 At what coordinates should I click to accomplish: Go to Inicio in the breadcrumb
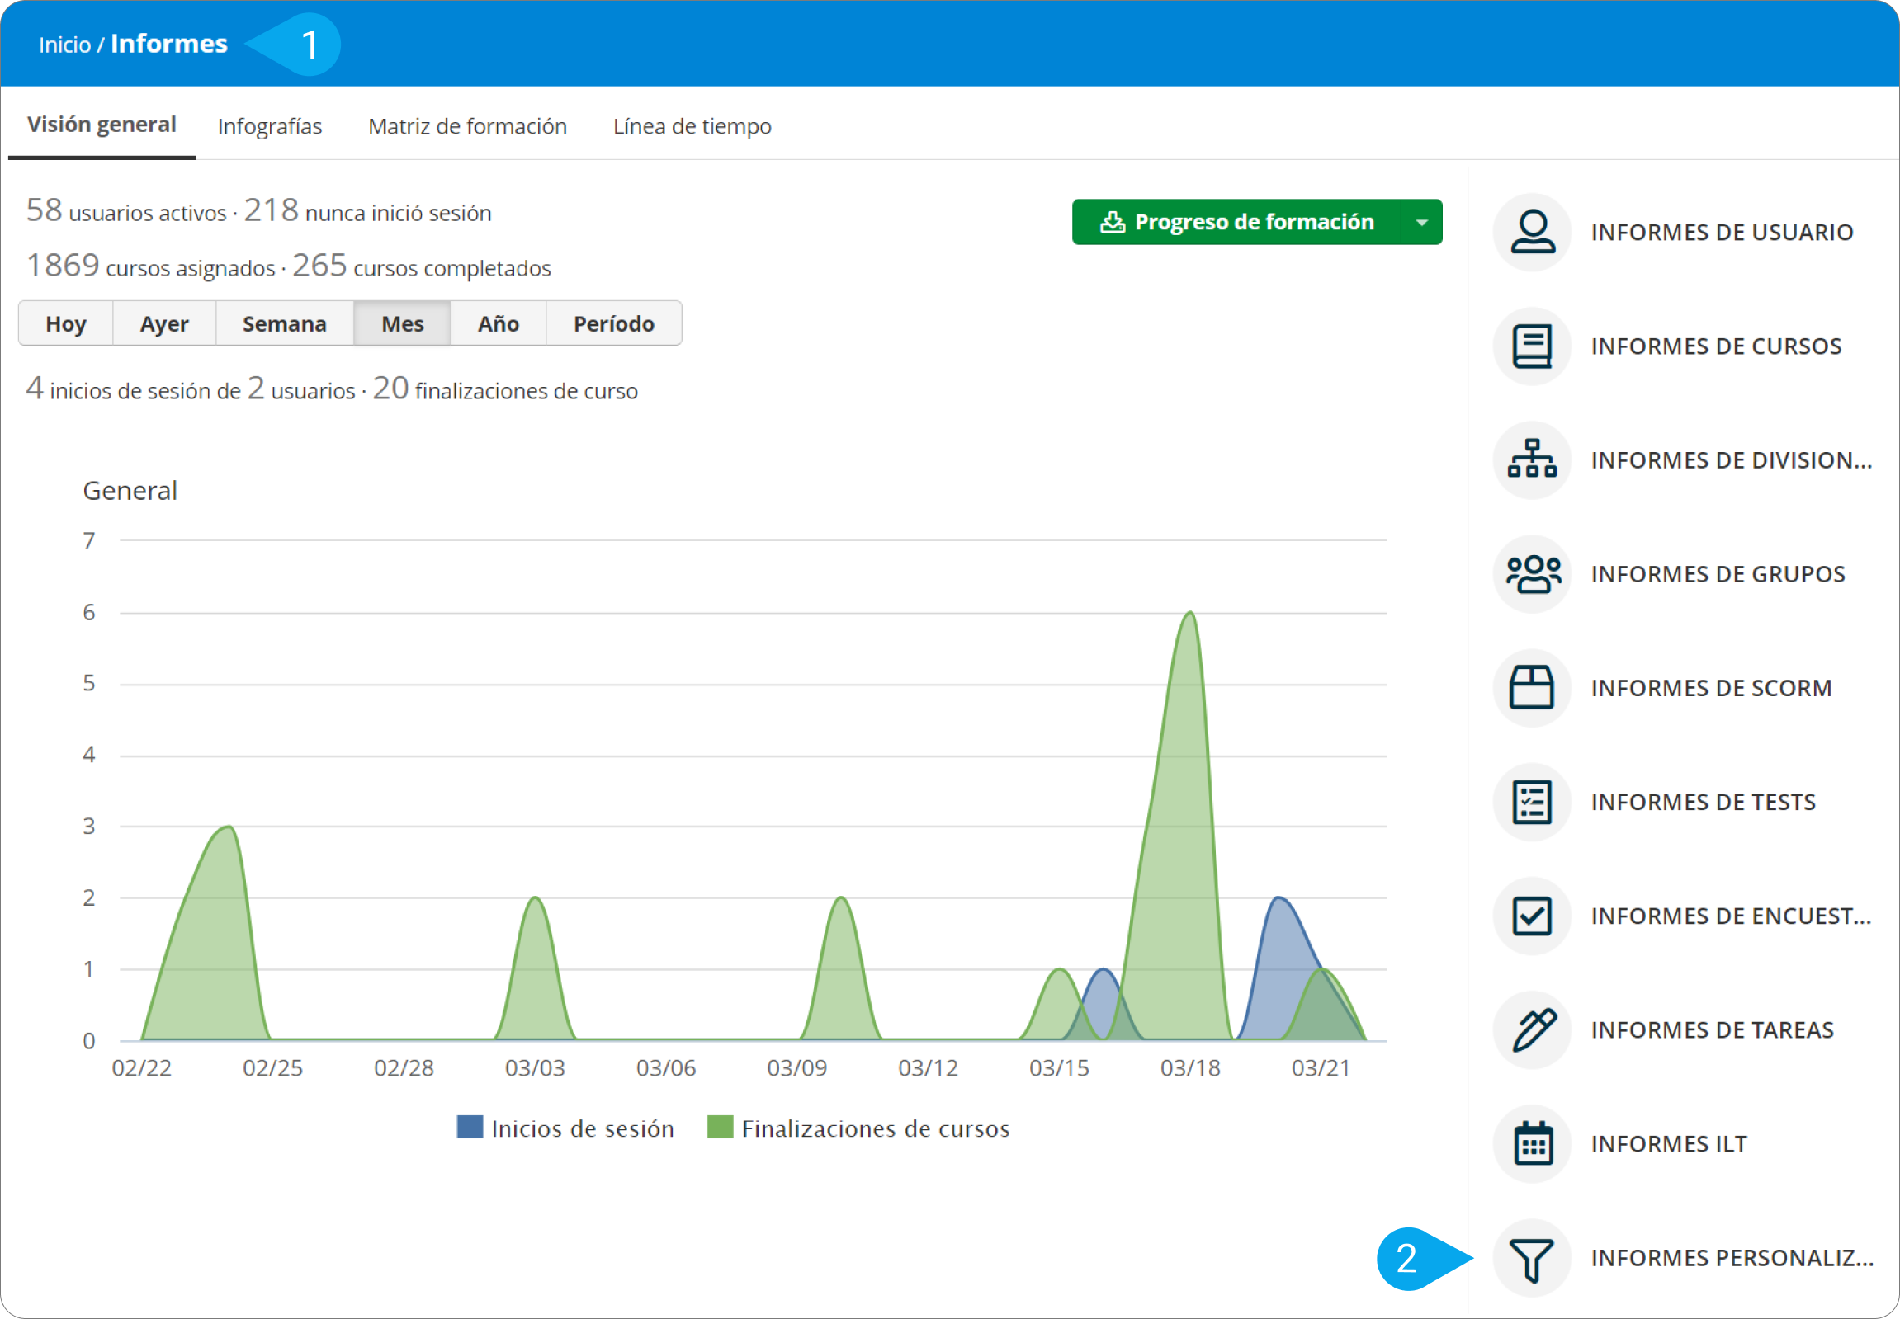pos(64,45)
